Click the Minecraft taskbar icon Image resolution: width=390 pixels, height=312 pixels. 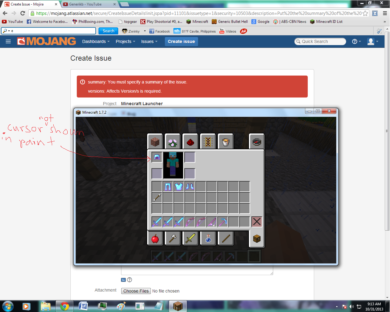coord(178,306)
